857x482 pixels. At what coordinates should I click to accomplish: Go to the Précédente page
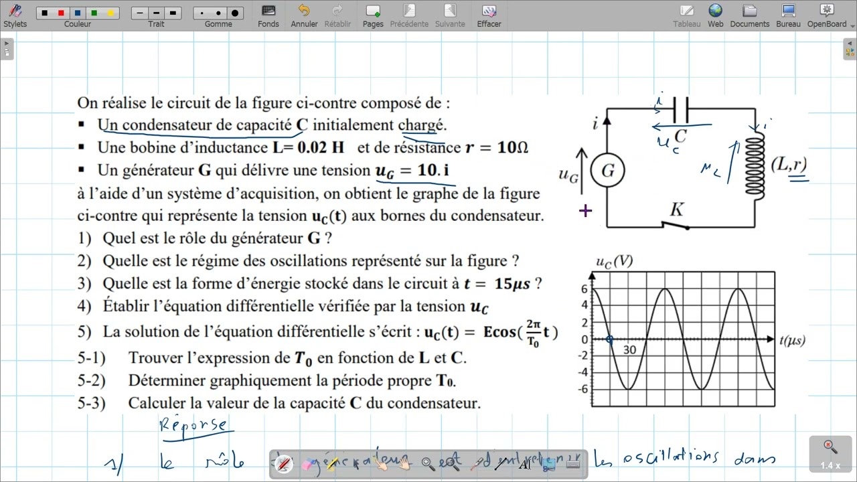pos(409,15)
